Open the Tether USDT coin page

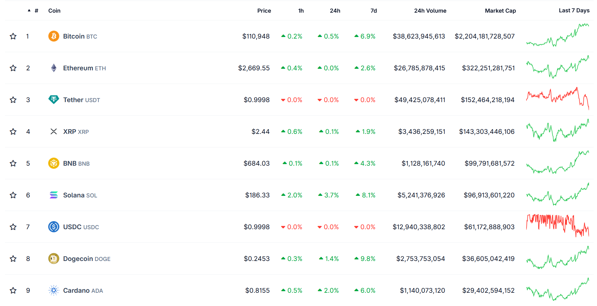point(82,100)
